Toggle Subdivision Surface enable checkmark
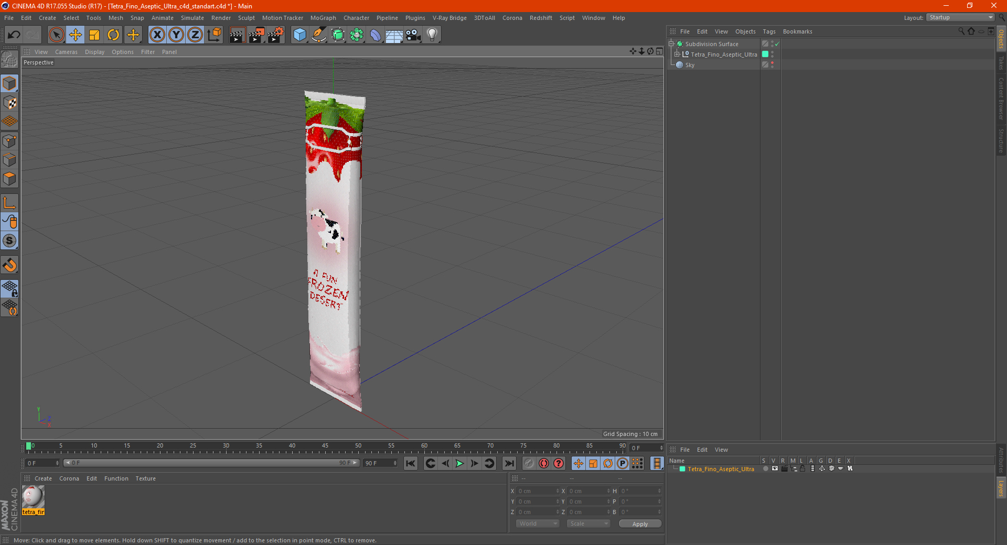 pos(777,44)
